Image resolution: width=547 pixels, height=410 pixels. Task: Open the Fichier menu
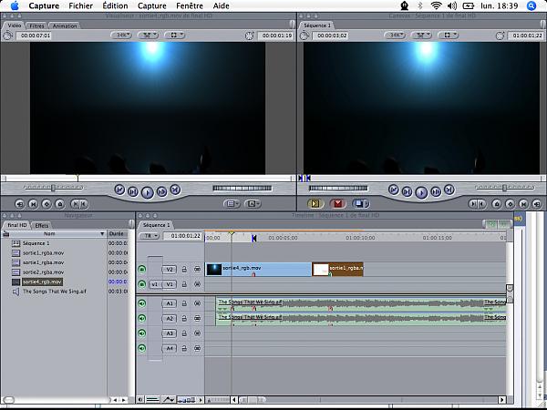(81, 5)
